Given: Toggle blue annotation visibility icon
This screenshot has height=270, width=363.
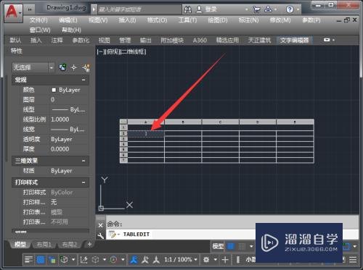Looking at the screenshot, I should pyautogui.click(x=134, y=260).
